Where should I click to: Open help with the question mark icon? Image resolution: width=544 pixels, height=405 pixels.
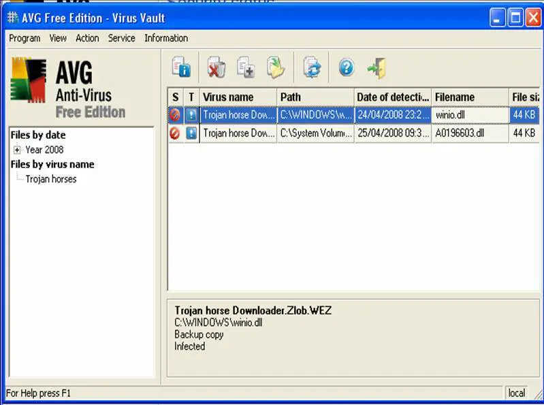coord(347,67)
